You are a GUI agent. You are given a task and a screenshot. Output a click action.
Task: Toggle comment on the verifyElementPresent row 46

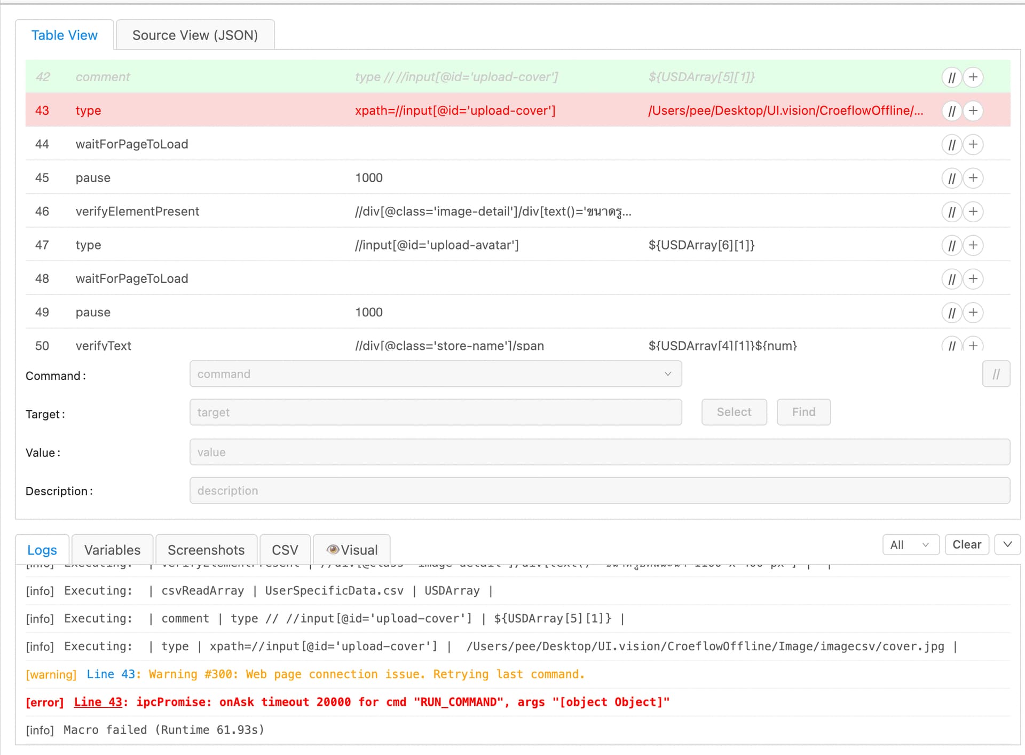click(951, 212)
